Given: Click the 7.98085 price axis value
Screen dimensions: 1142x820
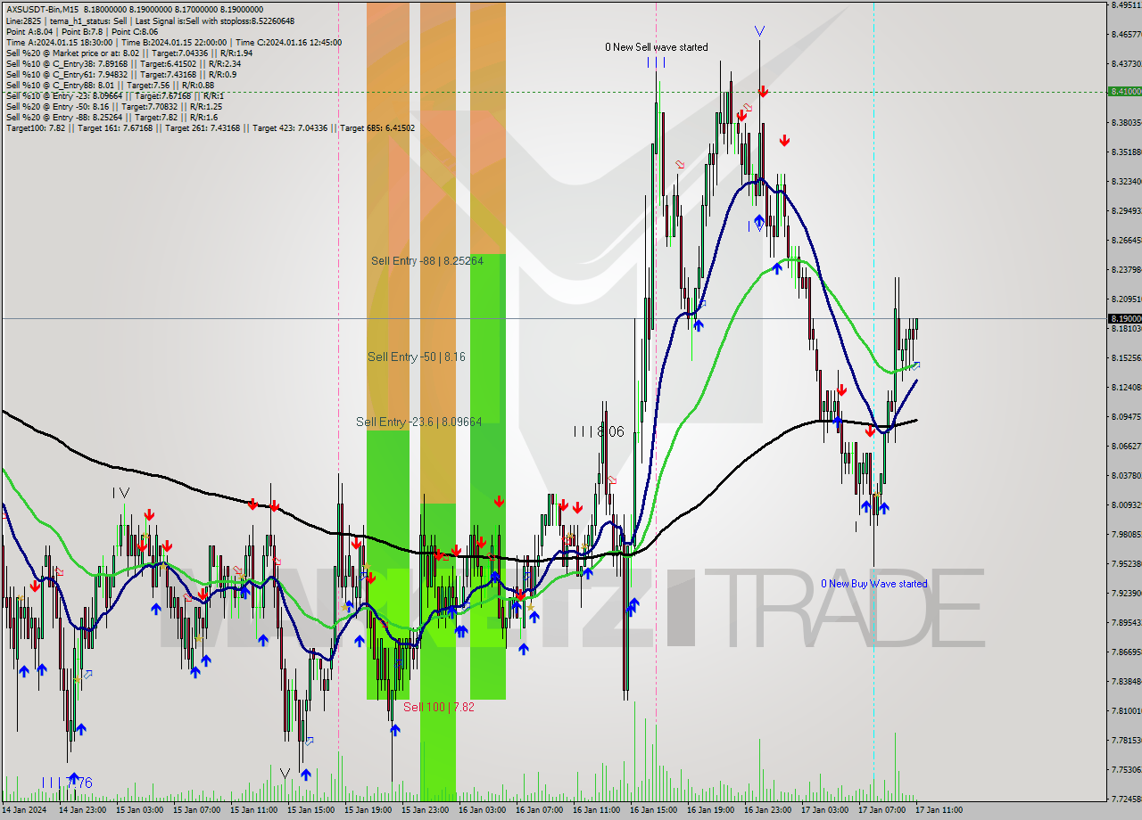Looking at the screenshot, I should point(1126,534).
